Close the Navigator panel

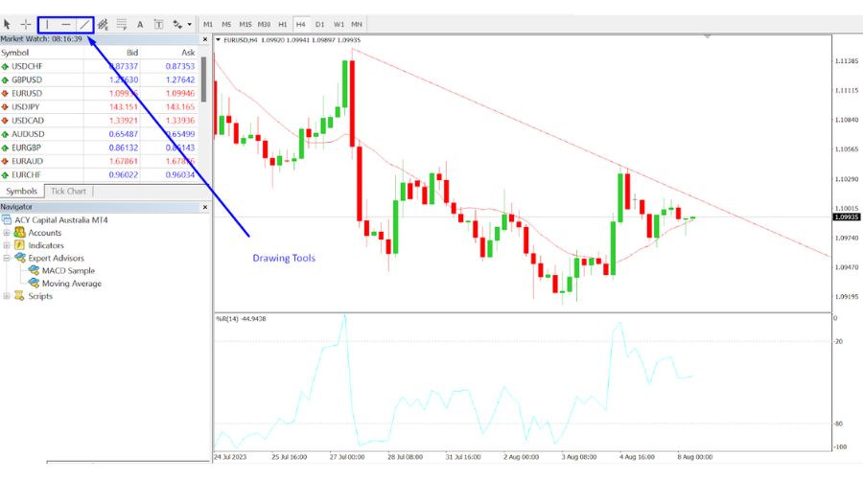point(204,207)
